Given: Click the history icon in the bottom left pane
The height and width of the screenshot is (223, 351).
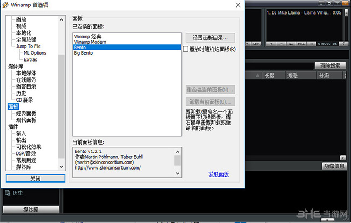Looking at the screenshot, I should click(8, 193).
